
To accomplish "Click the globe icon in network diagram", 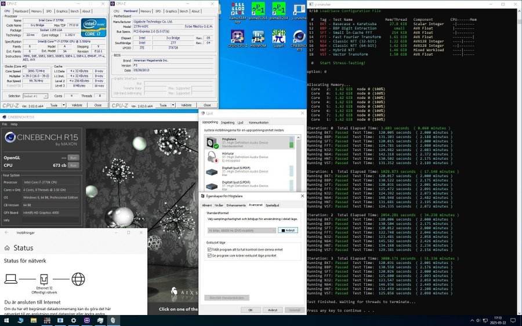I will tap(78, 279).
